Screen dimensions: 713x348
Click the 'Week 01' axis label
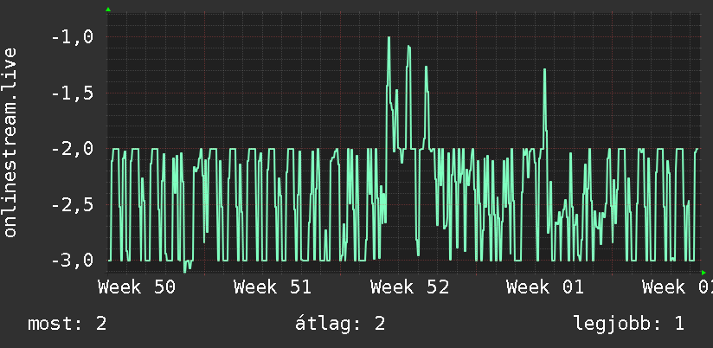click(545, 287)
